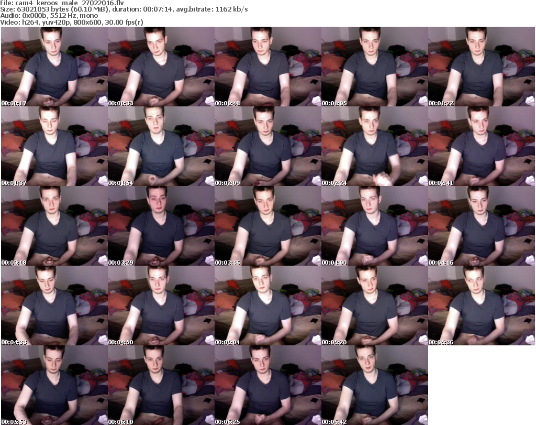Open the 00:00:48 thumbnail
Image resolution: width=536 pixels, height=425 pixels.
pyautogui.click(x=267, y=67)
